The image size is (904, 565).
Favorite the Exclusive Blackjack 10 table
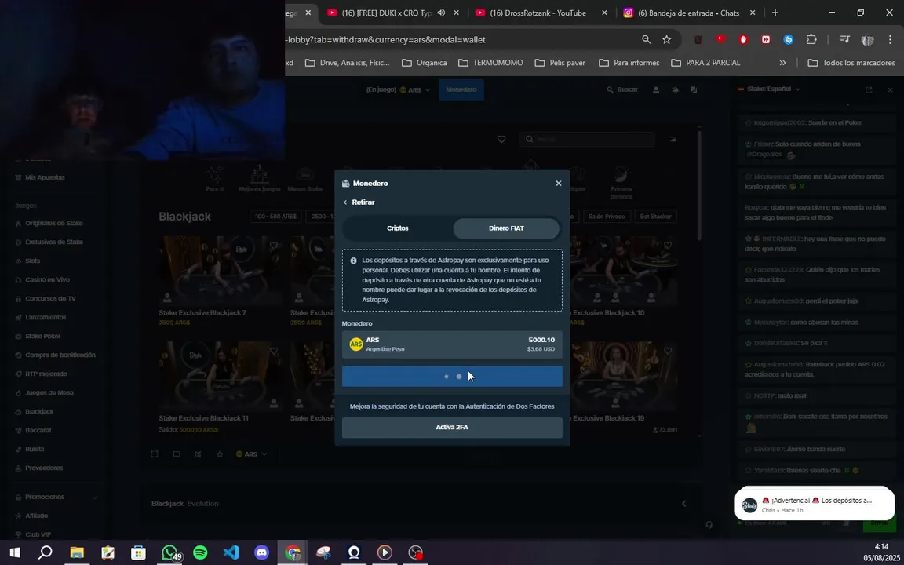668,246
